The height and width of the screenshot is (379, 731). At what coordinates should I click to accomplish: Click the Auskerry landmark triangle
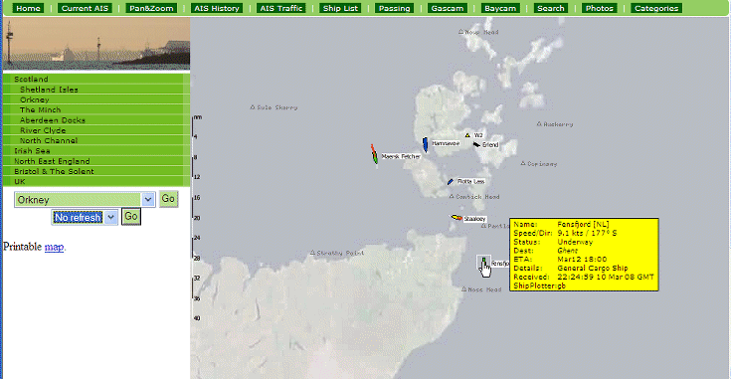coord(539,124)
